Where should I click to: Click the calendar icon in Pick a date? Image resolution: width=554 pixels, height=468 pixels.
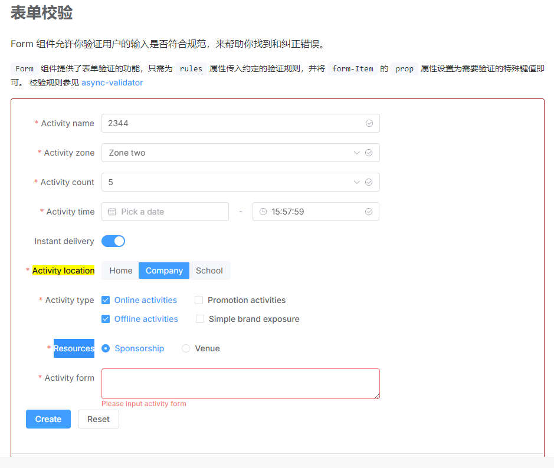(x=112, y=212)
